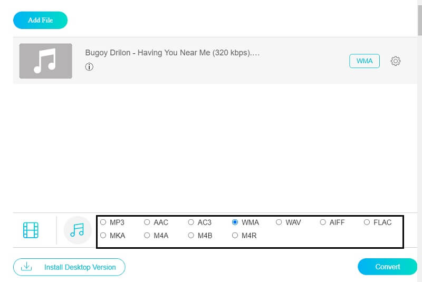Screen dimensions: 422x282
Task: Pick the FLAC format option
Action: 367,222
